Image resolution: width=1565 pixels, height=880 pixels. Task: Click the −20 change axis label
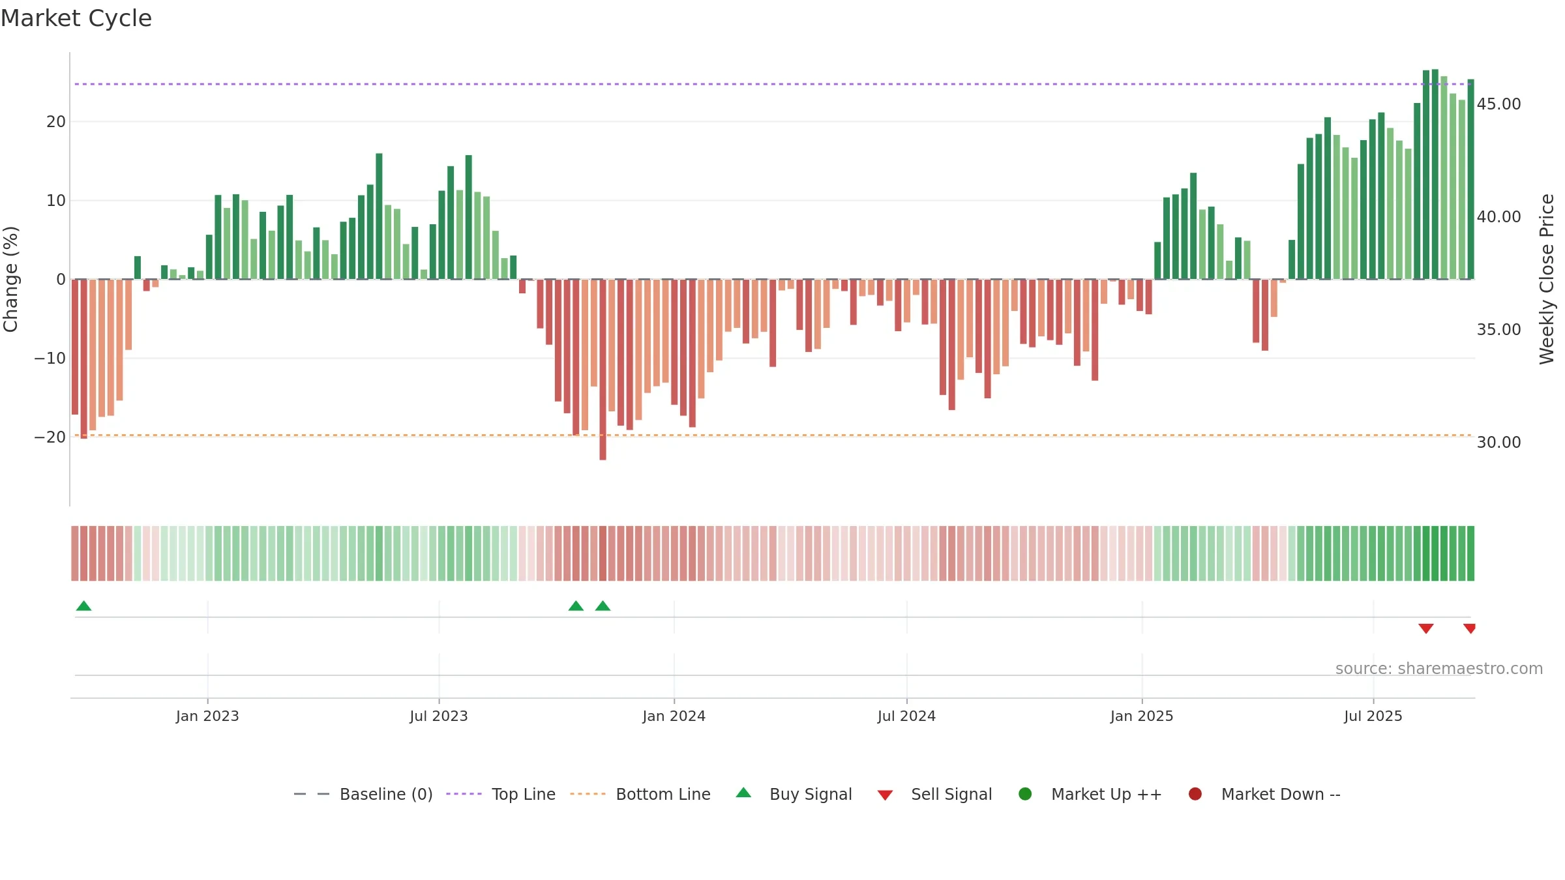click(x=50, y=437)
